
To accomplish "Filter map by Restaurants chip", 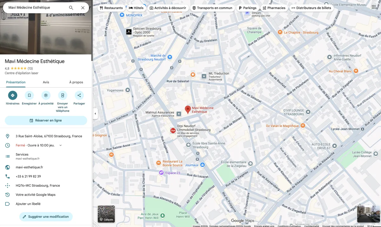I will [x=111, y=8].
